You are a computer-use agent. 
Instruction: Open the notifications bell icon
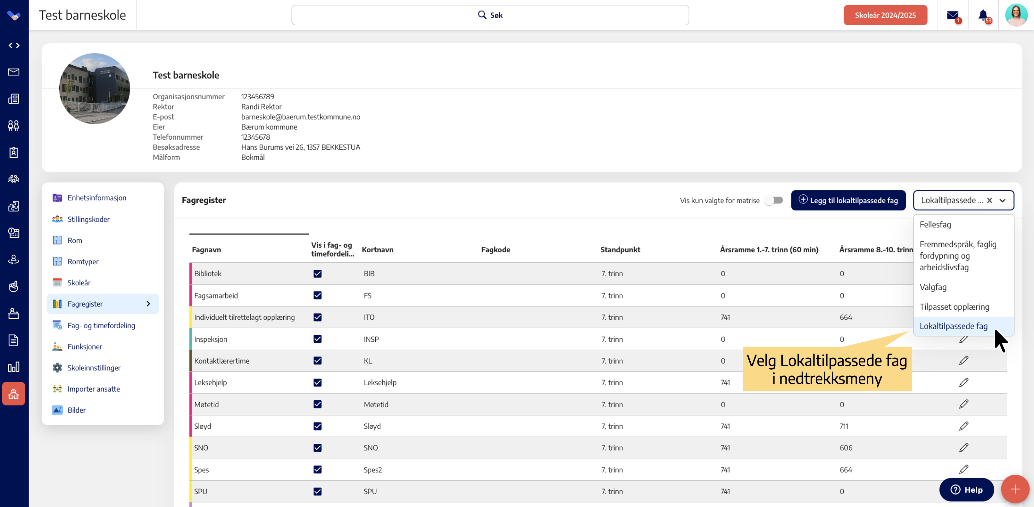983,15
